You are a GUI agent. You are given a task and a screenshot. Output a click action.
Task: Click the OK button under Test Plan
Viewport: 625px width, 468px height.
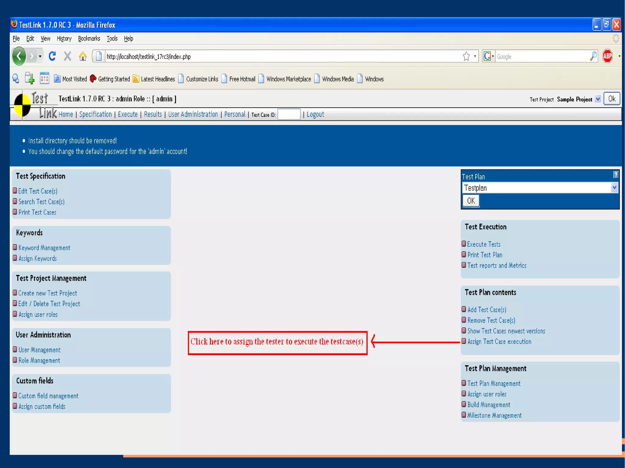pyautogui.click(x=471, y=201)
